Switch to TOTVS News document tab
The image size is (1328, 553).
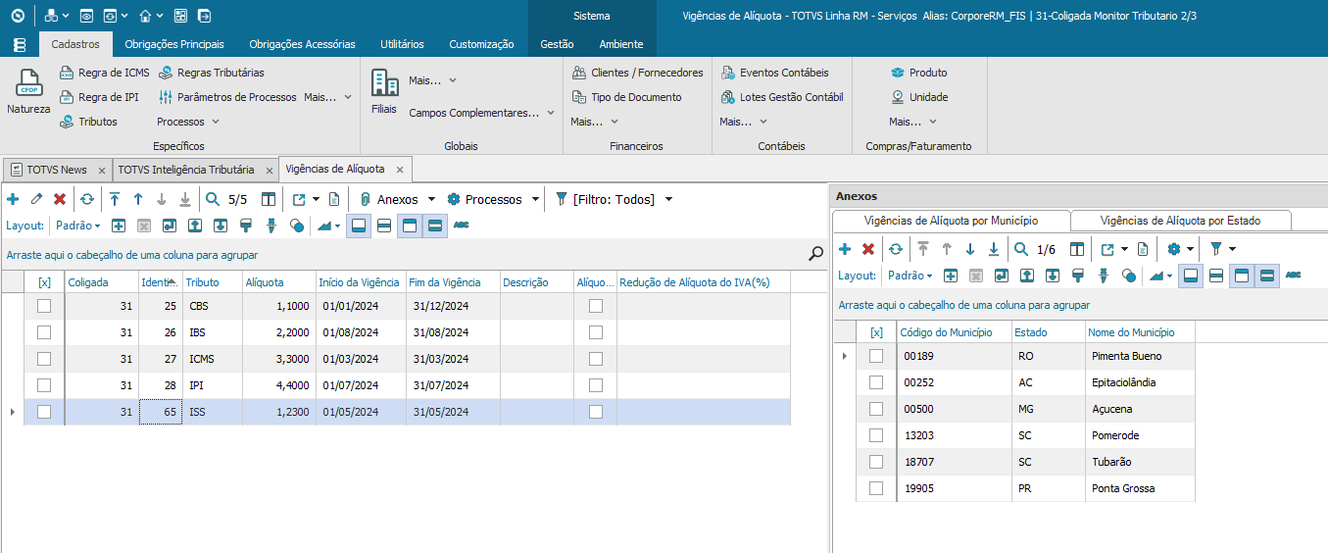[57, 170]
